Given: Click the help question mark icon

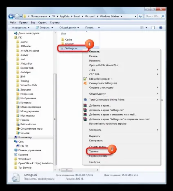Looking at the screenshot, I should click(161, 28).
